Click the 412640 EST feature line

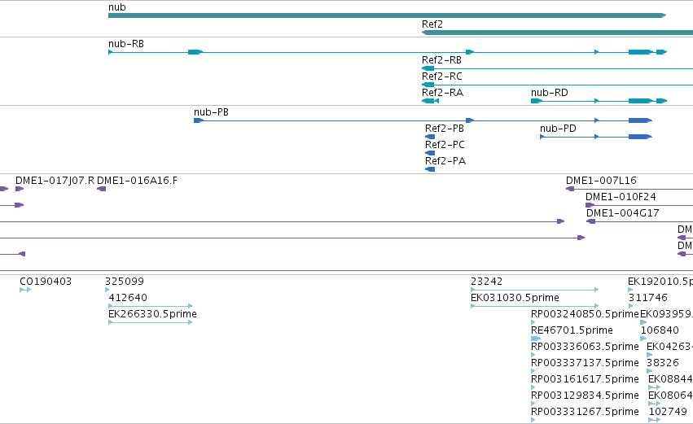tap(151, 306)
